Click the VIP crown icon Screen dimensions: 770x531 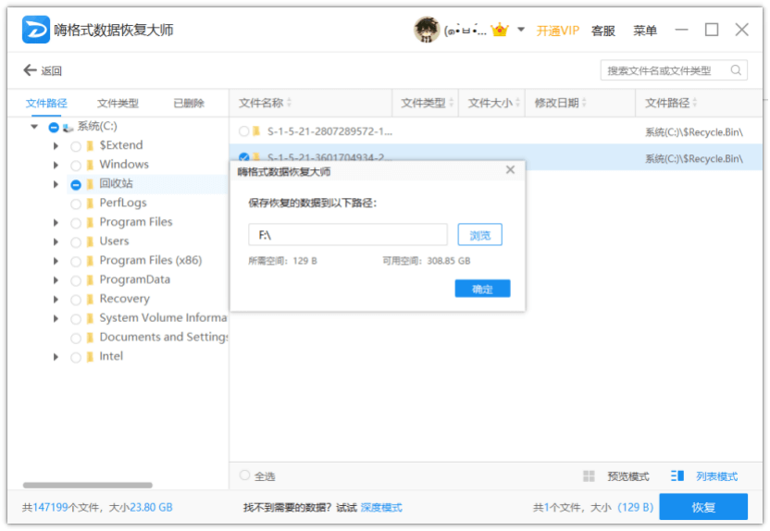(x=500, y=30)
